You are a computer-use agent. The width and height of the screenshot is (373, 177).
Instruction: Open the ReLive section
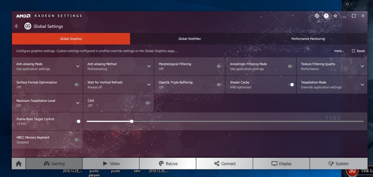pos(168,164)
